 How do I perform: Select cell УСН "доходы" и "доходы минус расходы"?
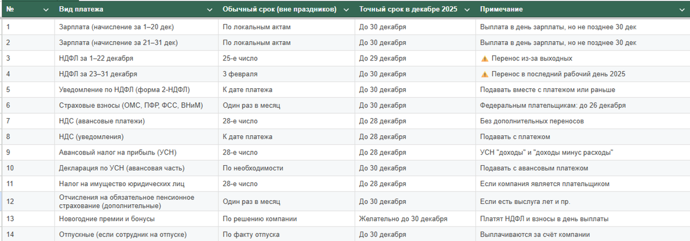(x=583, y=153)
